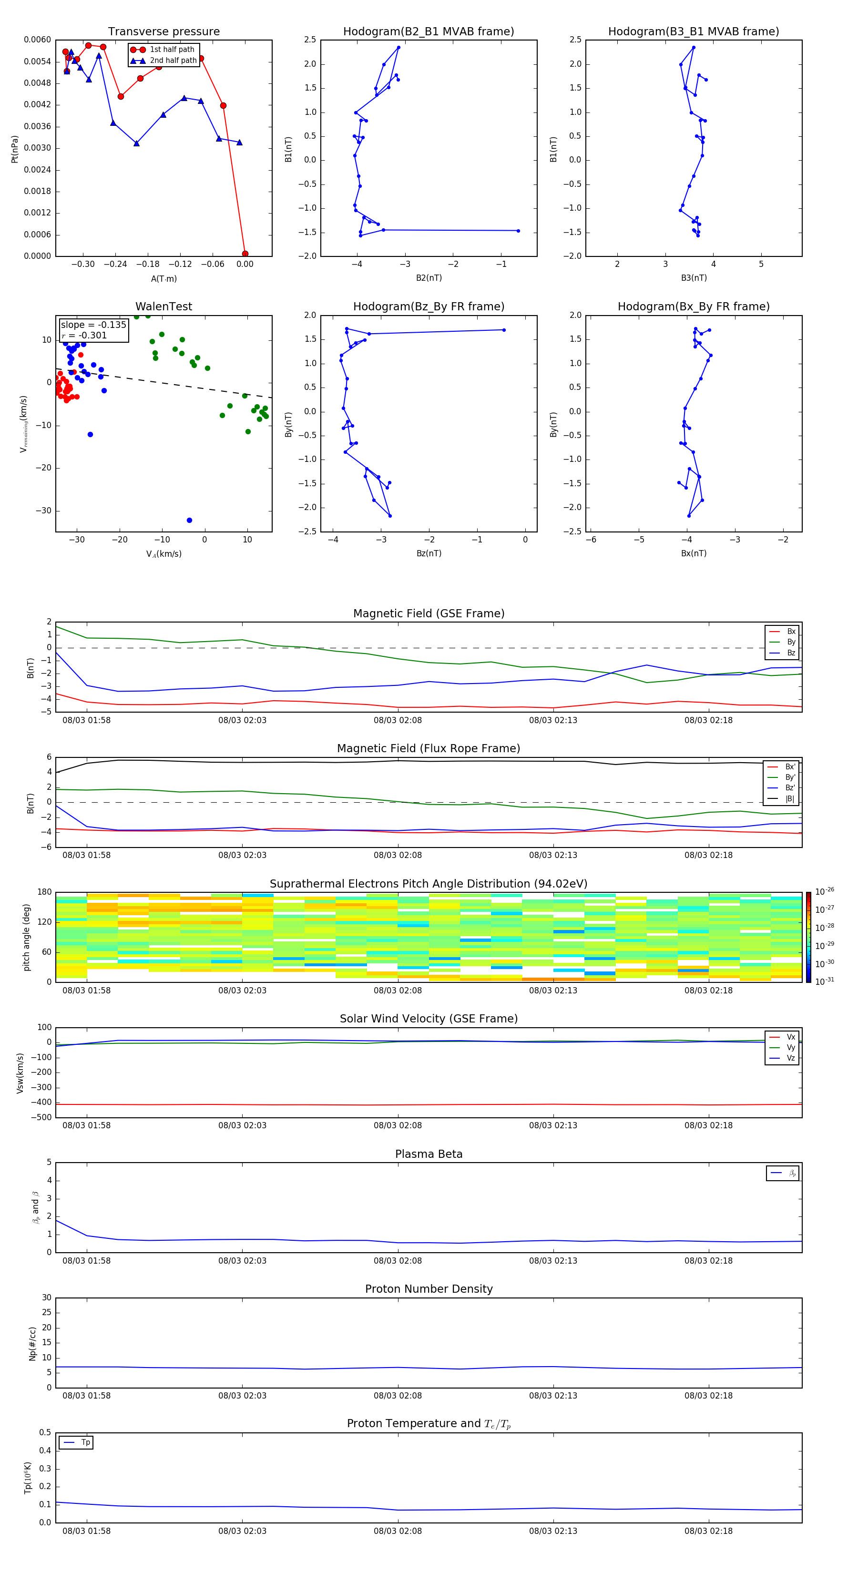Click the Plasma Beta plot title
858x1573 pixels.
(x=429, y=1154)
